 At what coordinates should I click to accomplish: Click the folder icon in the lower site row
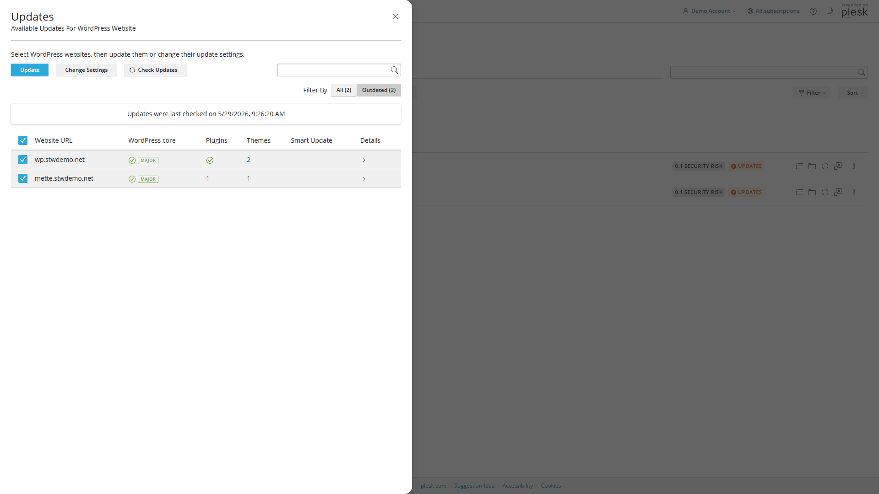(x=812, y=192)
